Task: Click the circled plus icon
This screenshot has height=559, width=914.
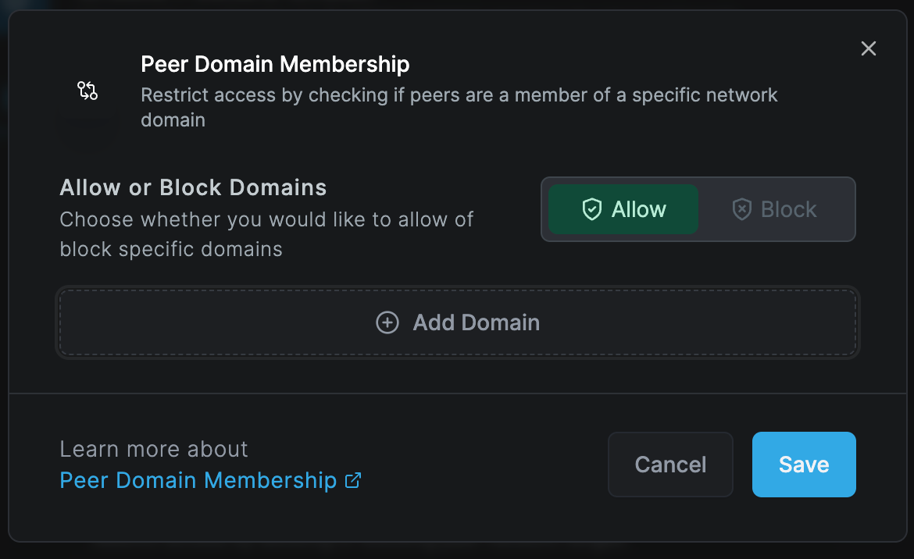Action: [387, 322]
